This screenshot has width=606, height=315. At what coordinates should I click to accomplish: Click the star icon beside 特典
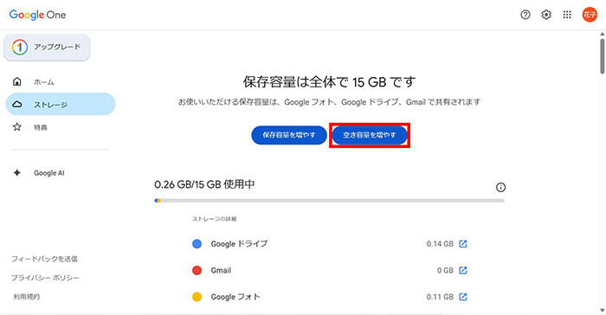(x=17, y=126)
